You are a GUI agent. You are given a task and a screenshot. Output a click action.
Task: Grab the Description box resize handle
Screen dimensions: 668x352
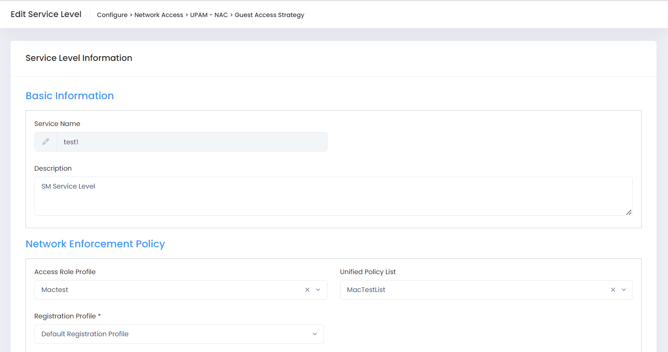tap(628, 212)
